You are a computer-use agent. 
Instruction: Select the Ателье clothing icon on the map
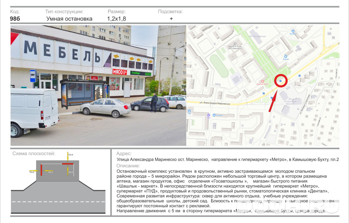(x=285, y=56)
